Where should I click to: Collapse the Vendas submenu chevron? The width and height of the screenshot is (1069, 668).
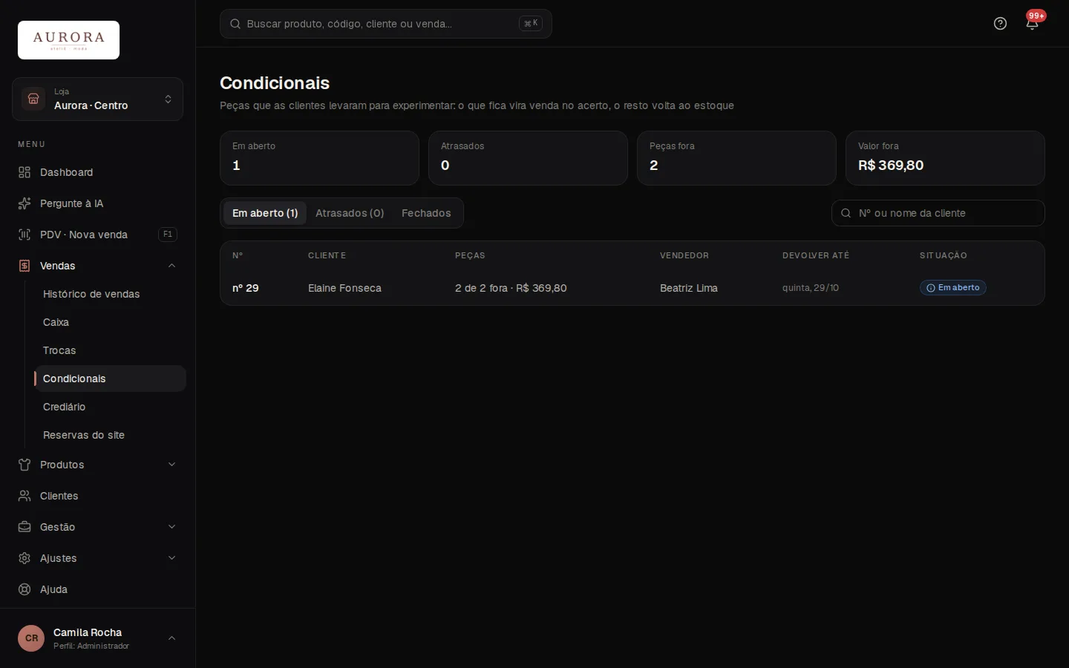pos(171,266)
